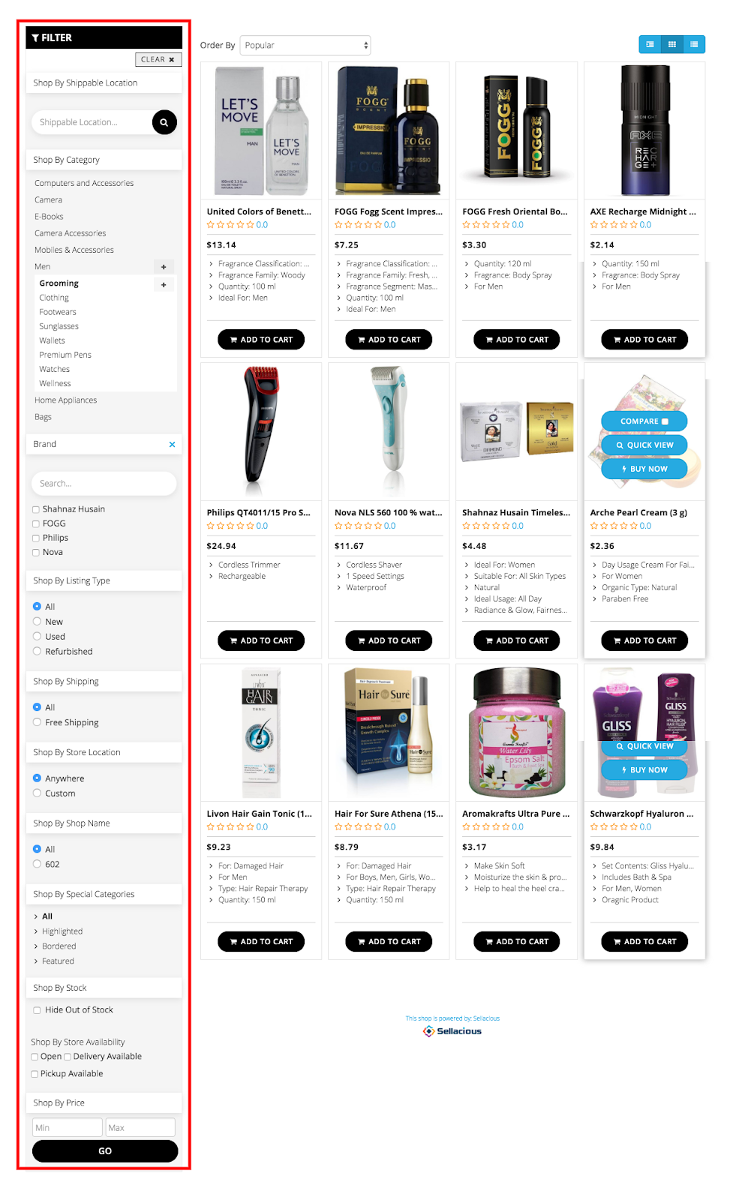The image size is (730, 1200).
Task: Expand the Men category plus button
Action: point(164,267)
